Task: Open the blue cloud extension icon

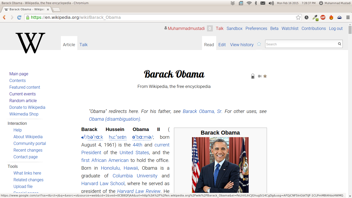Action: 339,18
